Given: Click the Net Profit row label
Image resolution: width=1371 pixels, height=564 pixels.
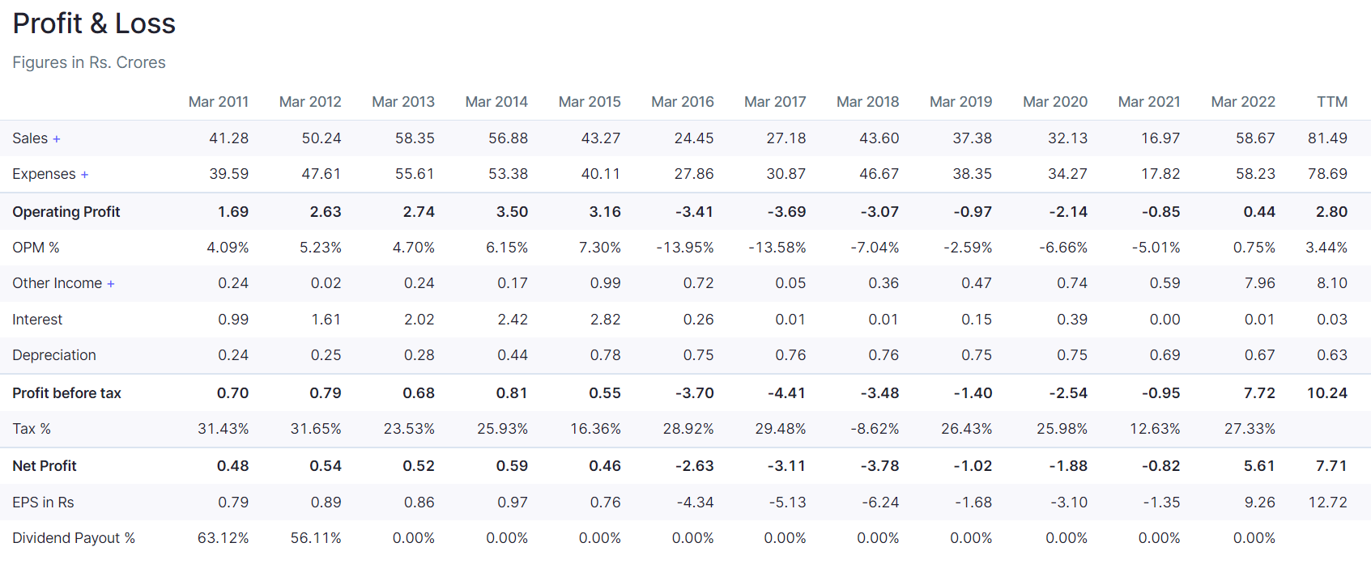Looking at the screenshot, I should point(45,466).
